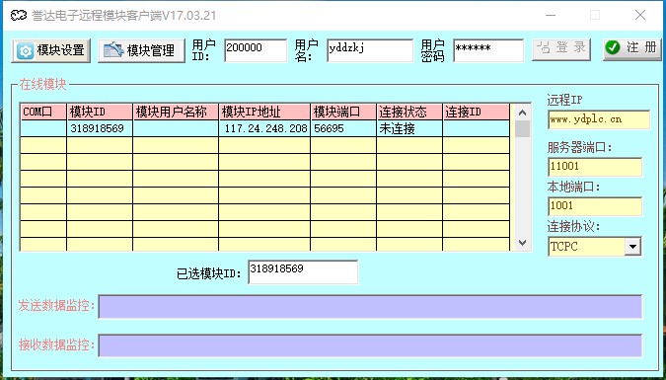
Task: Select module row 318918569 in table
Action: click(x=265, y=128)
